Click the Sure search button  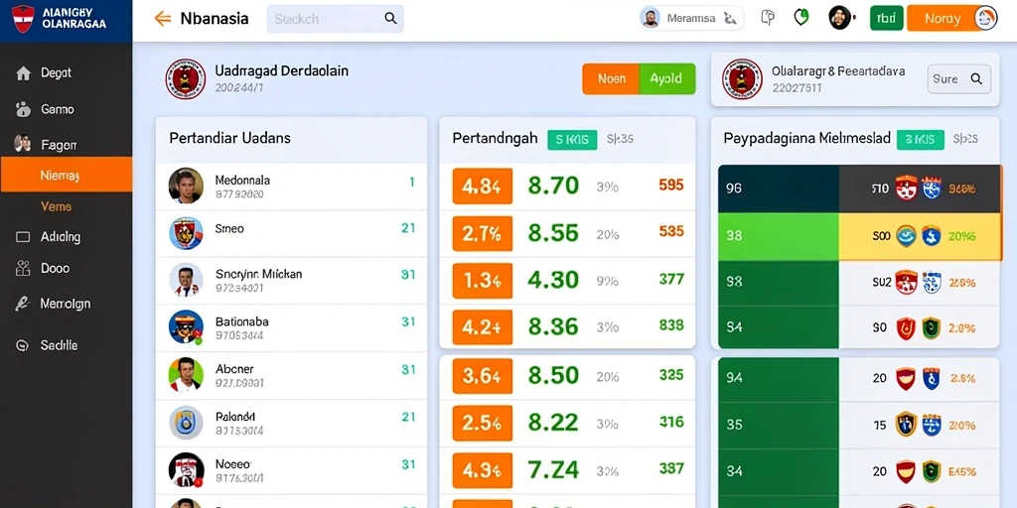(x=958, y=79)
